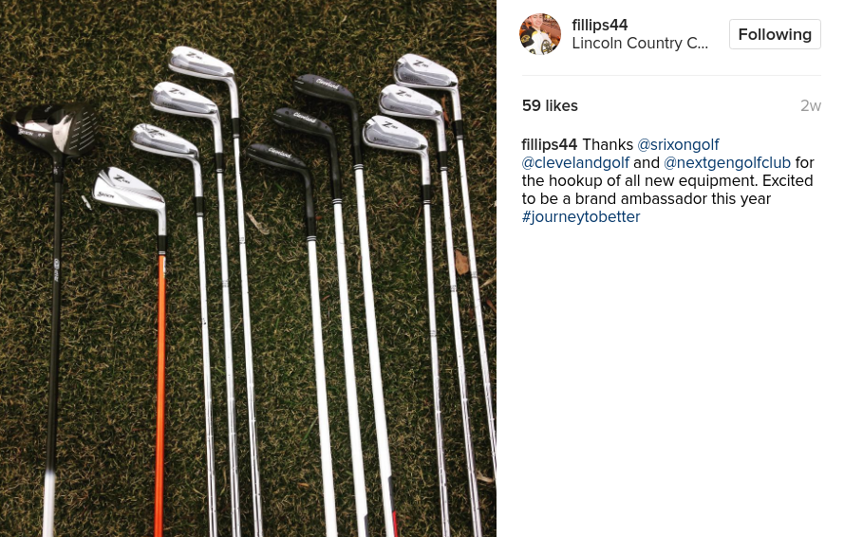Click fillips44 username in the caption

pyautogui.click(x=549, y=145)
